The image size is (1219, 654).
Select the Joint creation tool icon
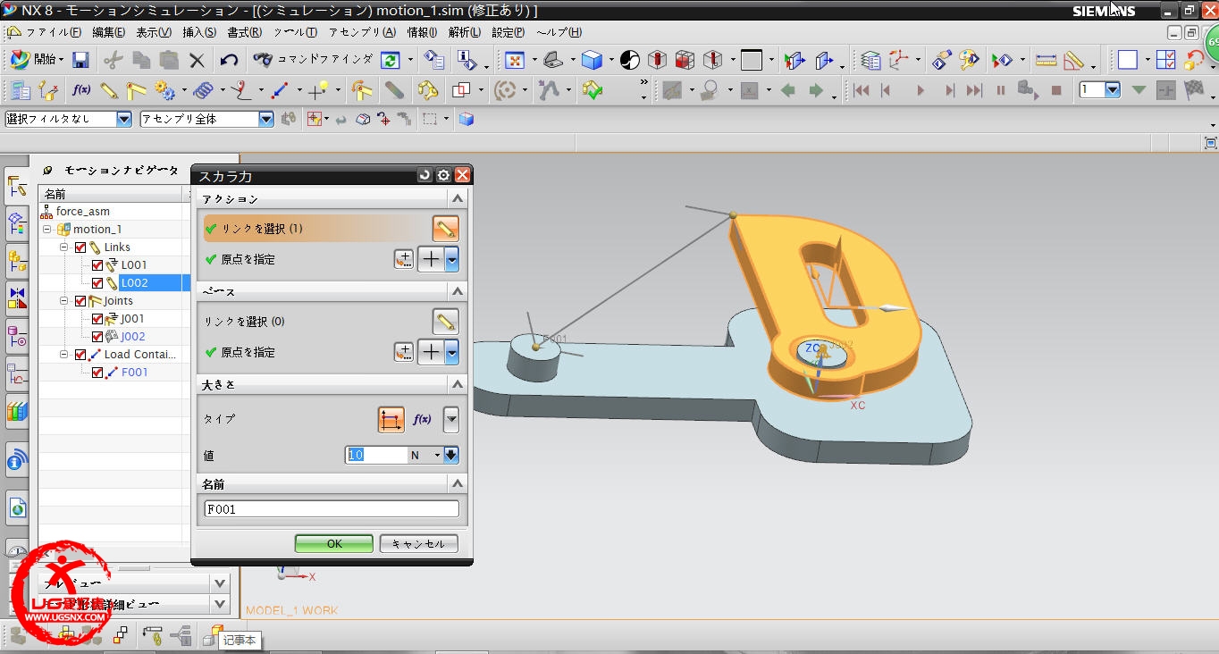pyautogui.click(x=136, y=90)
